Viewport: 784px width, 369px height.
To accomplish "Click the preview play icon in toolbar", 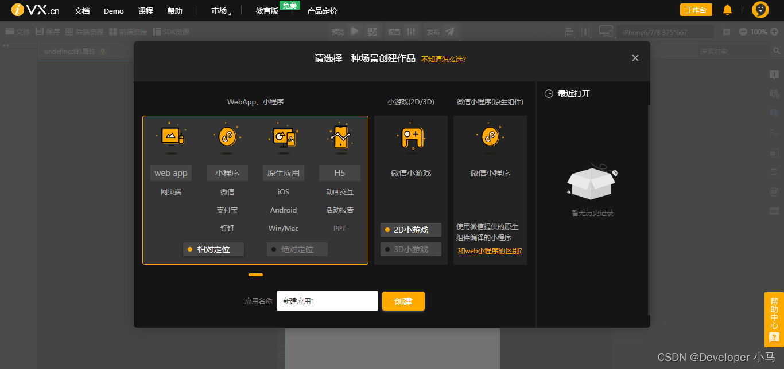I will click(x=355, y=32).
